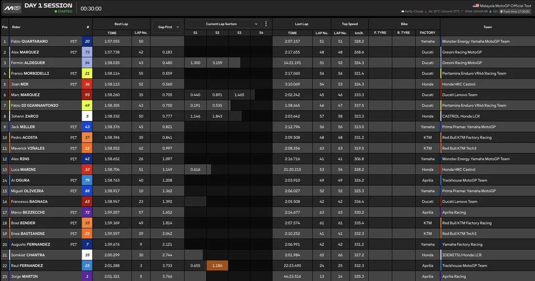
Task: Click the F. TYRE column header
Action: (380, 33)
